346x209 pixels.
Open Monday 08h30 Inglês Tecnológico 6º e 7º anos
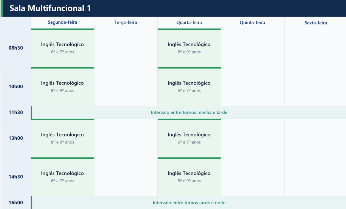click(x=63, y=48)
